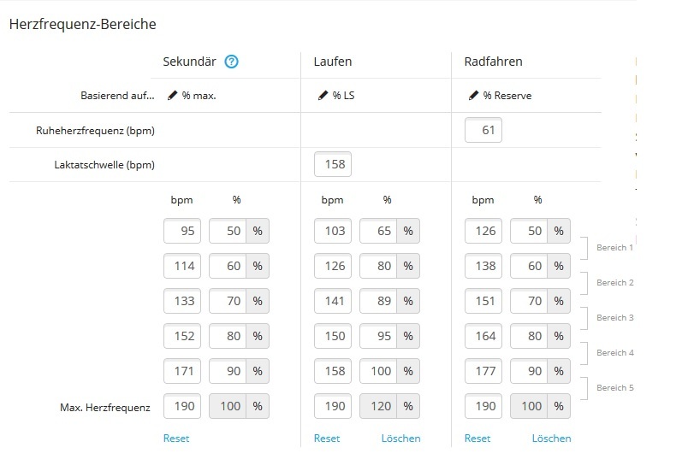Select the Laufen bpm field showing 141
Image resolution: width=682 pixels, height=471 pixels.
click(x=333, y=301)
